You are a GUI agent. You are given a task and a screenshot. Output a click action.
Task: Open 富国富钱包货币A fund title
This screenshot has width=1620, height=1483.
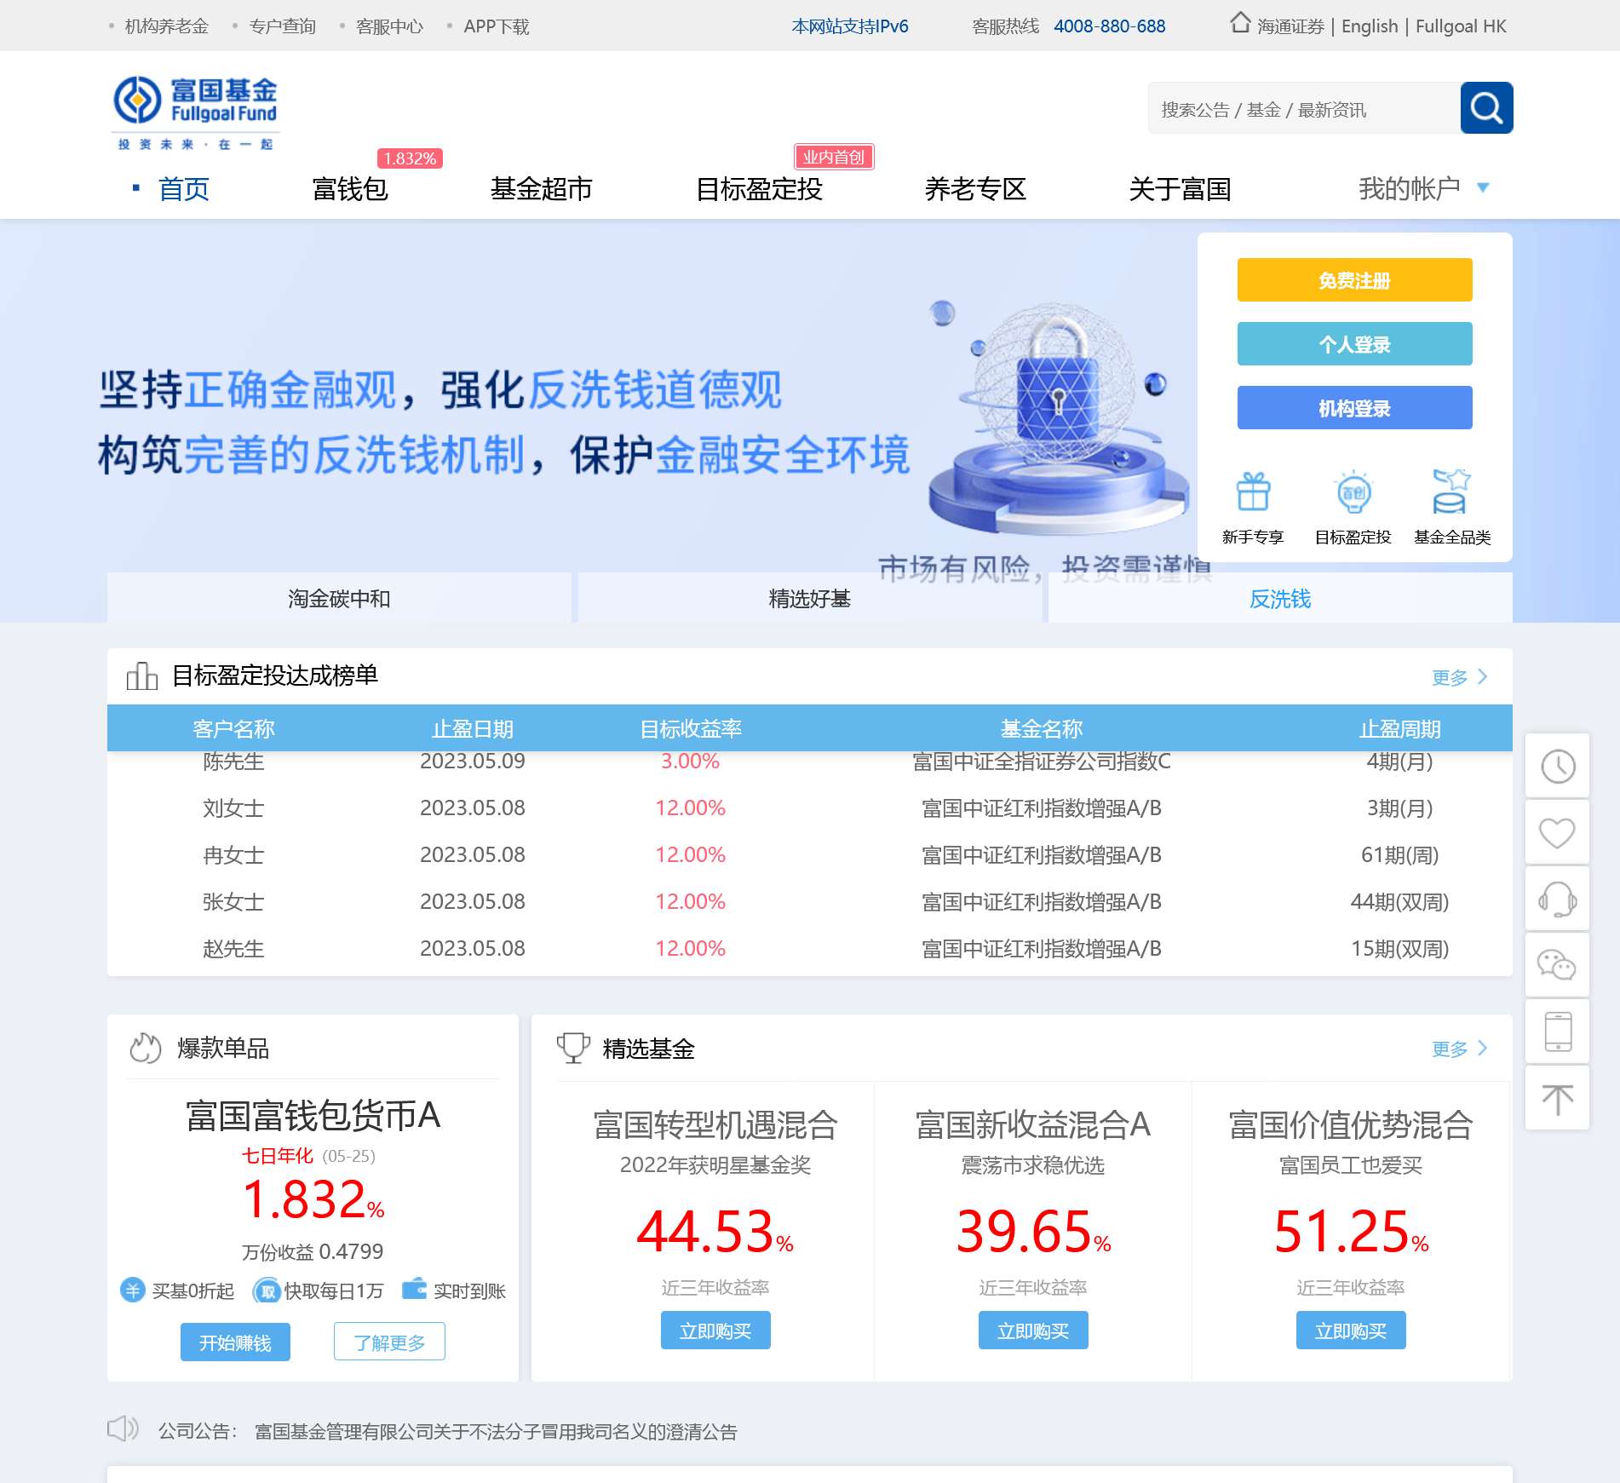click(x=313, y=1115)
